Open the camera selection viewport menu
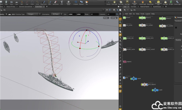The image size is (182, 110). [114, 18]
